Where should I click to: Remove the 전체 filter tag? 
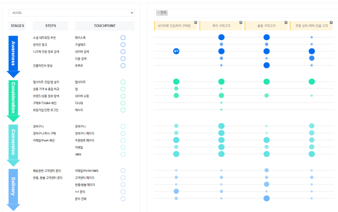159,13
